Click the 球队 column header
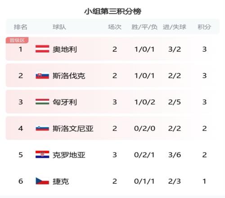Viewport: 225px width, 198px height. [59, 27]
